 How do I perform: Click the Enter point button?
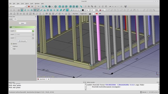22,41
